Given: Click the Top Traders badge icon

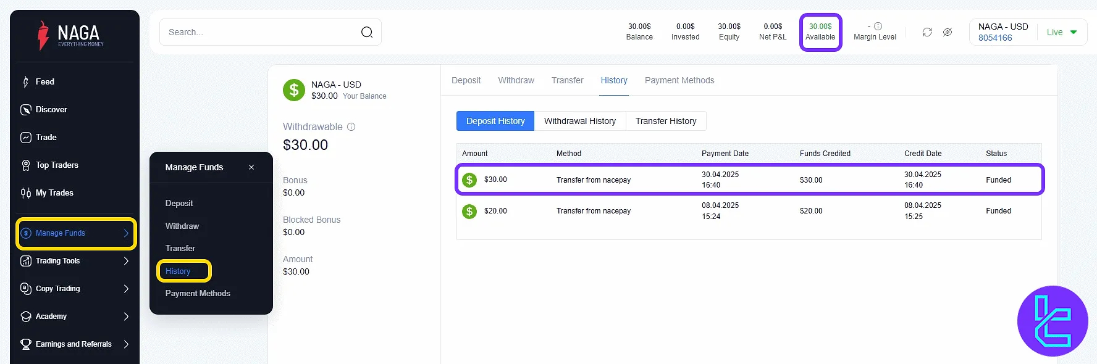Looking at the screenshot, I should pyautogui.click(x=26, y=165).
